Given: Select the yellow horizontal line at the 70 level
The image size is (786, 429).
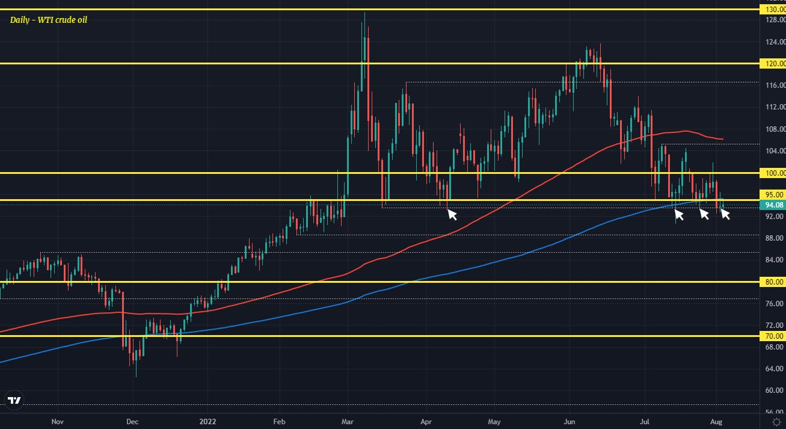Looking at the screenshot, I should [379, 336].
